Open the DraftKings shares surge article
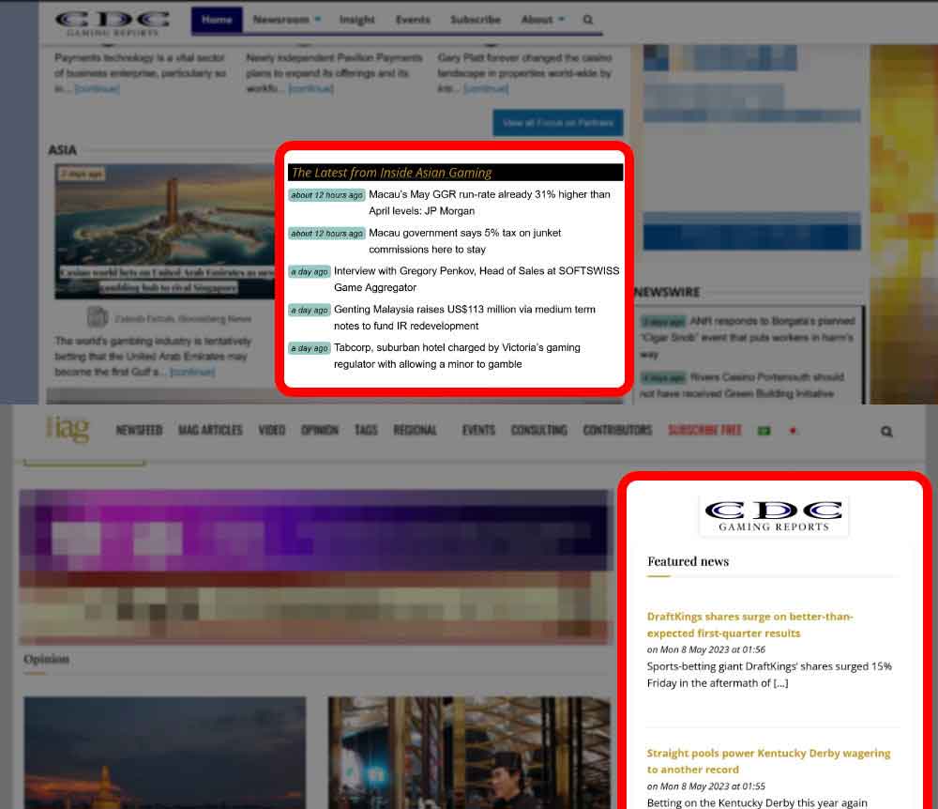This screenshot has width=938, height=809. pyautogui.click(x=749, y=625)
